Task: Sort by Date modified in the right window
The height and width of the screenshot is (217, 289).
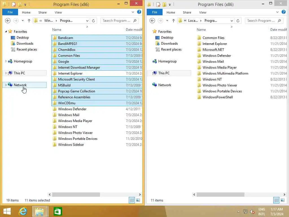Action: (278, 29)
